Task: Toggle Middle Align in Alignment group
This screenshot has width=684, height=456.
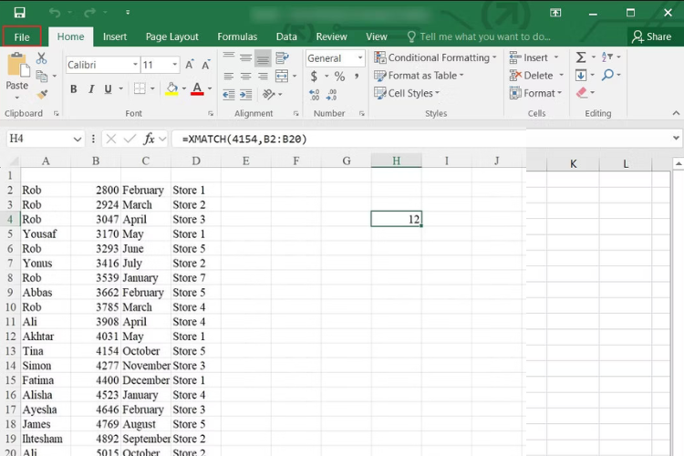Action: [x=246, y=57]
